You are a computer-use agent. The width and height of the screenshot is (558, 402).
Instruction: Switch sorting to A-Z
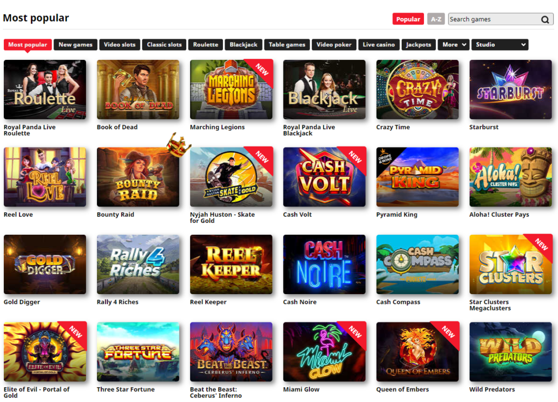tap(436, 19)
